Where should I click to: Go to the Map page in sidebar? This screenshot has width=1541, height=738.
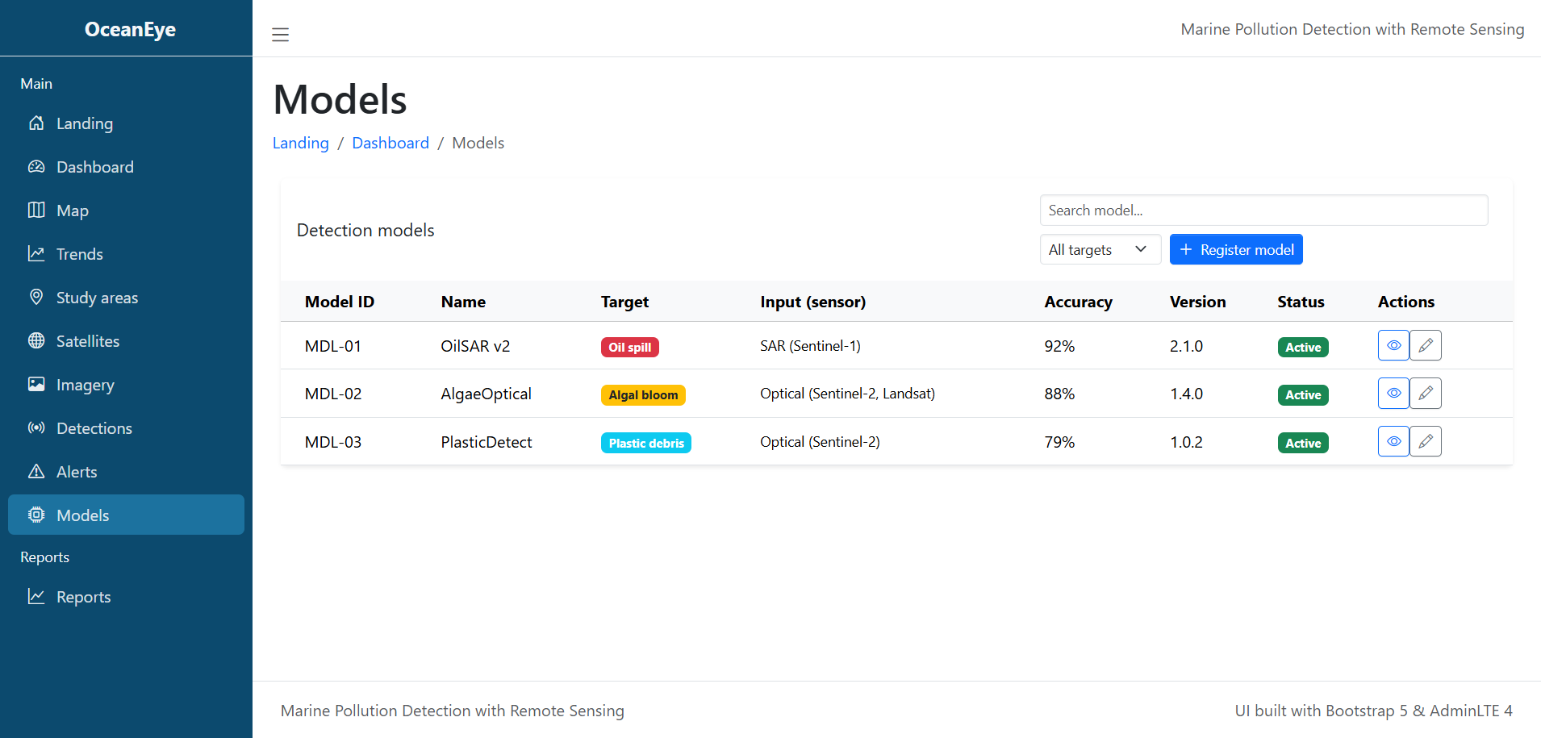click(72, 211)
